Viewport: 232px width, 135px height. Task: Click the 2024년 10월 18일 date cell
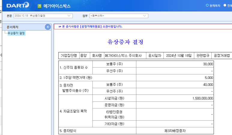(179, 55)
